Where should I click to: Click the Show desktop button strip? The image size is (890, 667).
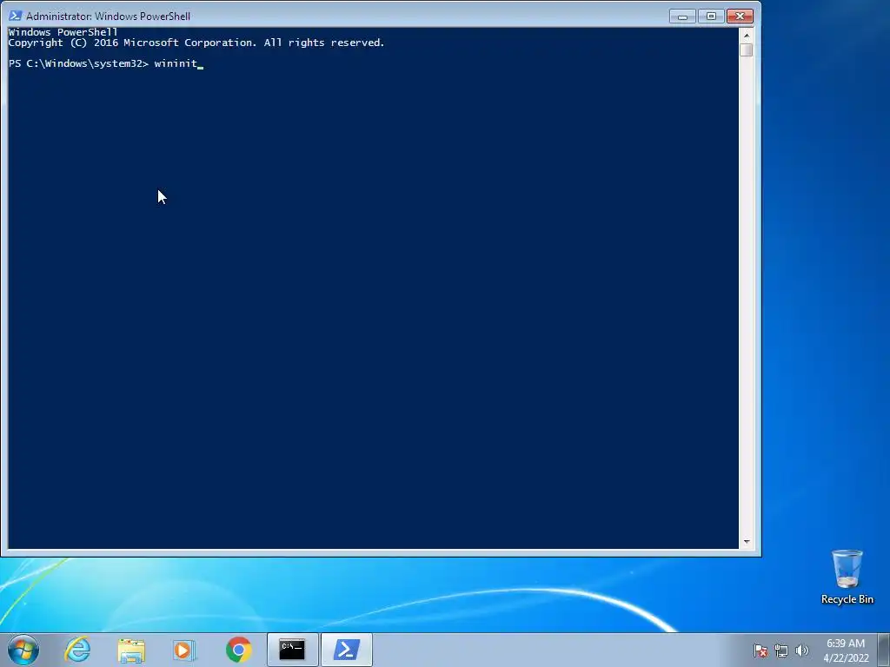[884, 650]
